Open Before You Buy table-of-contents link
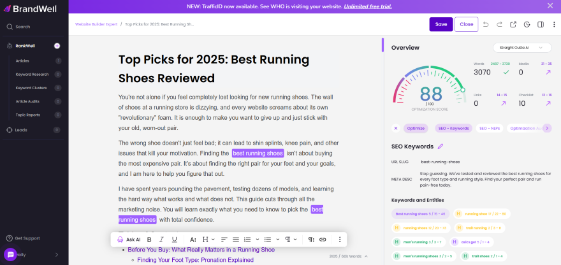The width and height of the screenshot is (561, 265). point(201,250)
